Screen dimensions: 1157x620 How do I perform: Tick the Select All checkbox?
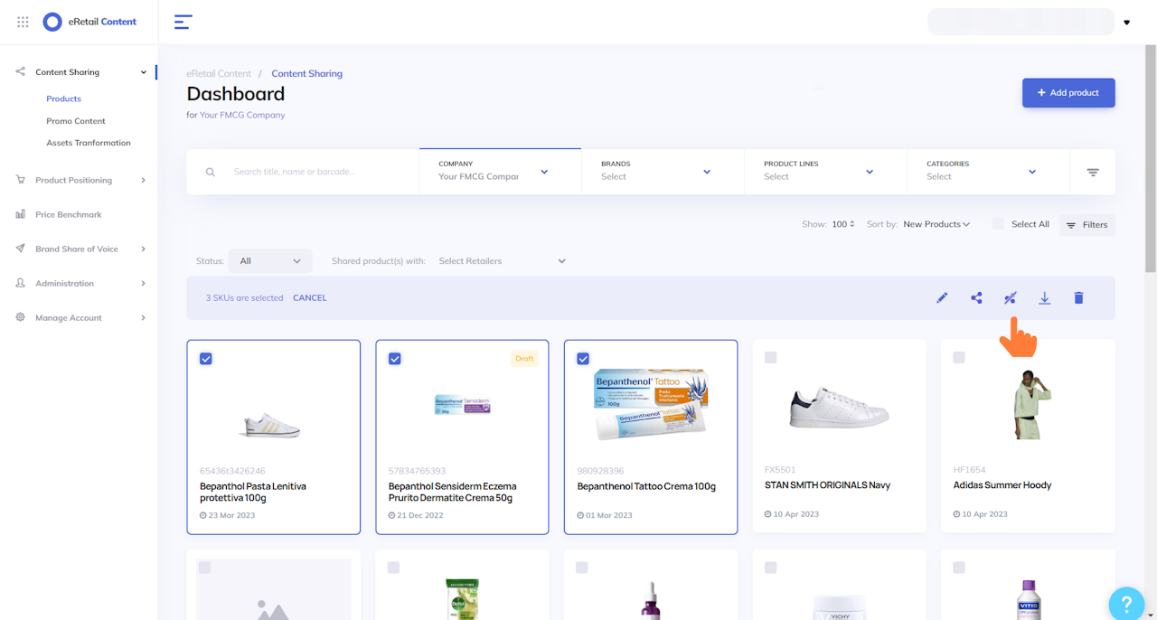click(998, 224)
